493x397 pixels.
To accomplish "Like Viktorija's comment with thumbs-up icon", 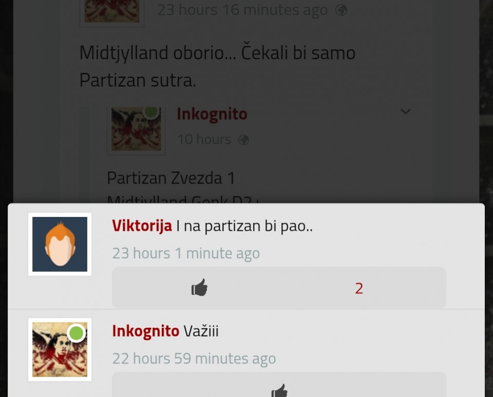I will (x=199, y=288).
